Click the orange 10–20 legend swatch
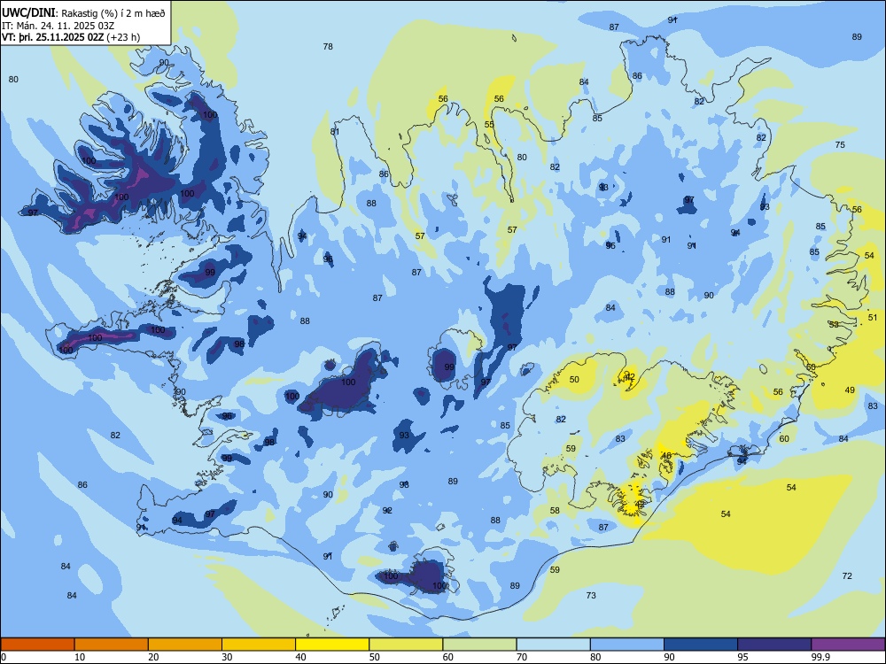The height and width of the screenshot is (664, 886). 112,645
